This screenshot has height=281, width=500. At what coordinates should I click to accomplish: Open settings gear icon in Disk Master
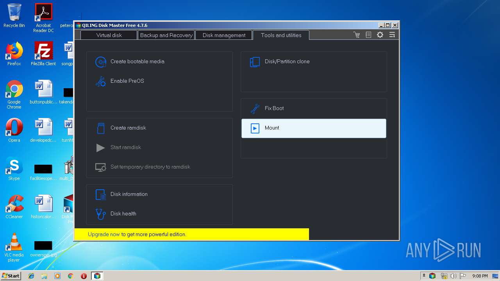380,35
